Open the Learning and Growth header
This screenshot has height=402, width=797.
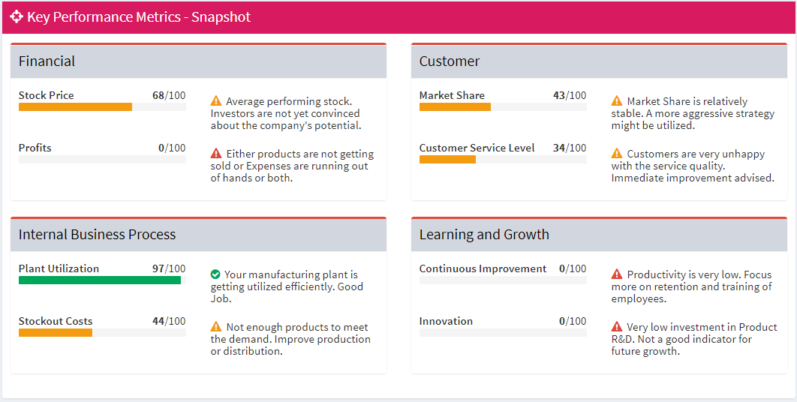pyautogui.click(x=599, y=235)
